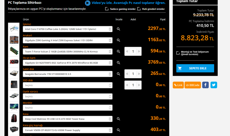Inspect the RTX 2070 graphics card with magnifier
This screenshot has width=230, height=136.
click(118, 63)
